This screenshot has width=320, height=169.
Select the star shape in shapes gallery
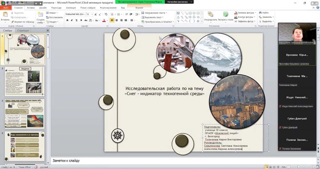pos(198,21)
